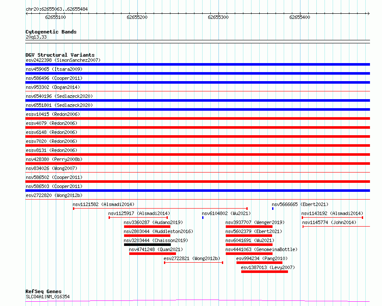Open the nsv1121582 (Alsmadi2014) variant label
Image resolution: width=382 pixels, height=306 pixels.
(103, 204)
